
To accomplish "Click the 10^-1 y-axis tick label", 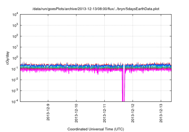I will coord(15,69).
